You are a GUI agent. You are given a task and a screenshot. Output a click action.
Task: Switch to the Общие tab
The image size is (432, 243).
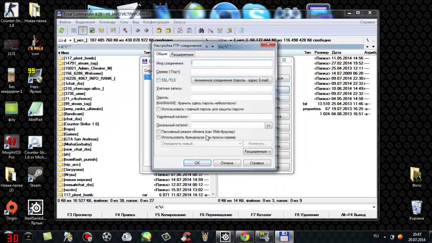pyautogui.click(x=162, y=54)
